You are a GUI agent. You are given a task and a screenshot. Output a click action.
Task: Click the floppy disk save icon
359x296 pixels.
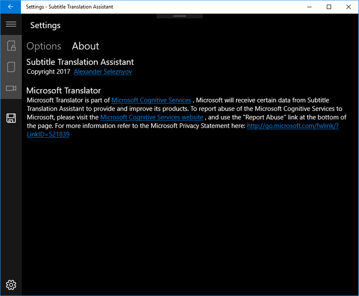click(11, 118)
